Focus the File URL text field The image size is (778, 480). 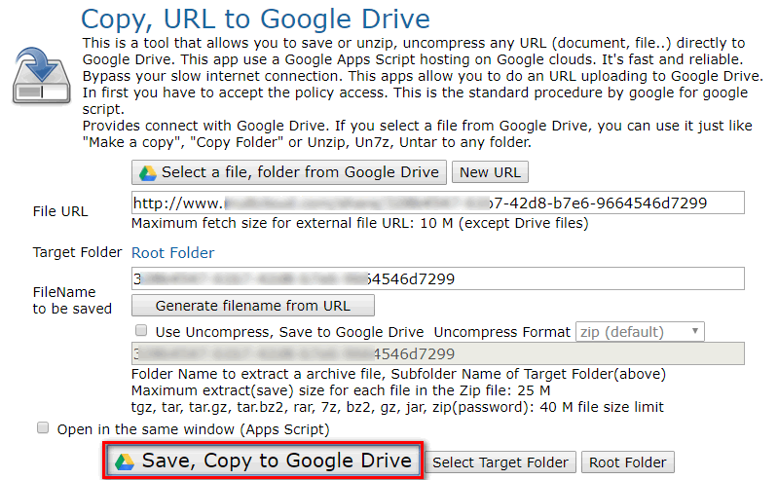(x=438, y=203)
